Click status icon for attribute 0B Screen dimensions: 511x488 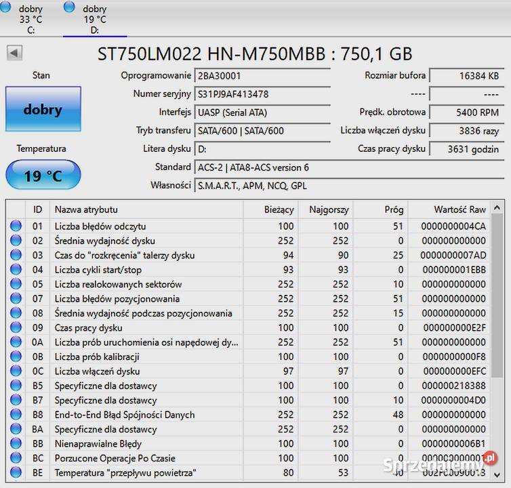[16, 357]
